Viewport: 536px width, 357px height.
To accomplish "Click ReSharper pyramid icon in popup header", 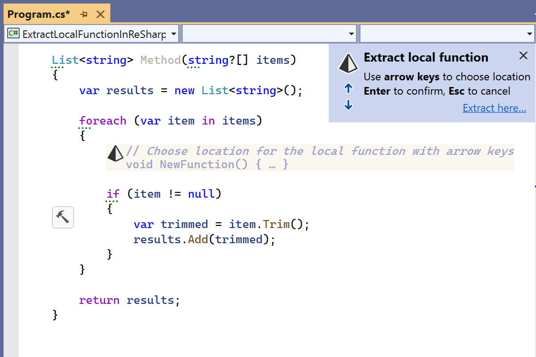I will point(348,63).
